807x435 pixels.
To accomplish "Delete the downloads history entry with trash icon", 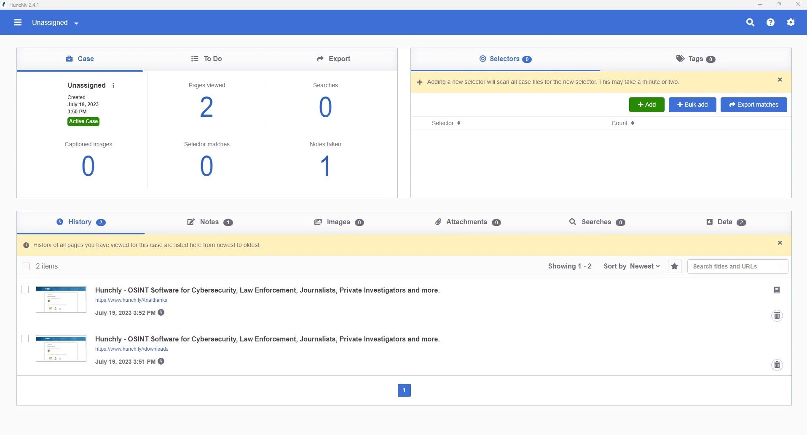I will pyautogui.click(x=777, y=365).
